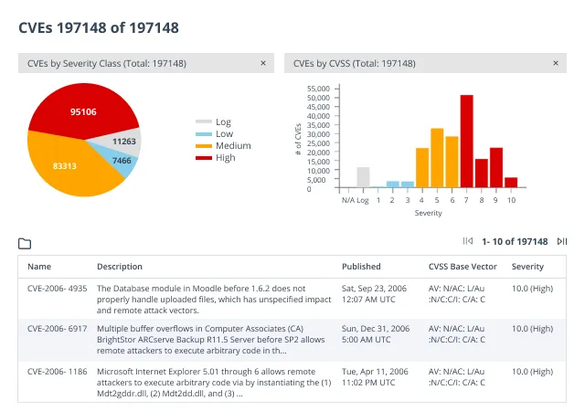Sort table by Severity column header
This screenshot has width=585, height=411.
527,267
